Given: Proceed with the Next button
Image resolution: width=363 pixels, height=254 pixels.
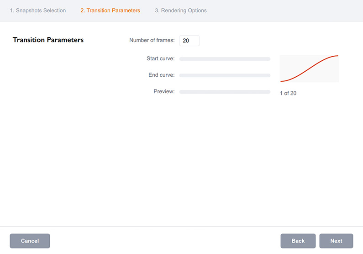Looking at the screenshot, I should point(336,241).
